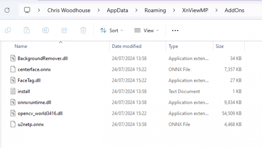Sort by the Date modified column header
The height and width of the screenshot is (148, 262).
pyautogui.click(x=126, y=46)
